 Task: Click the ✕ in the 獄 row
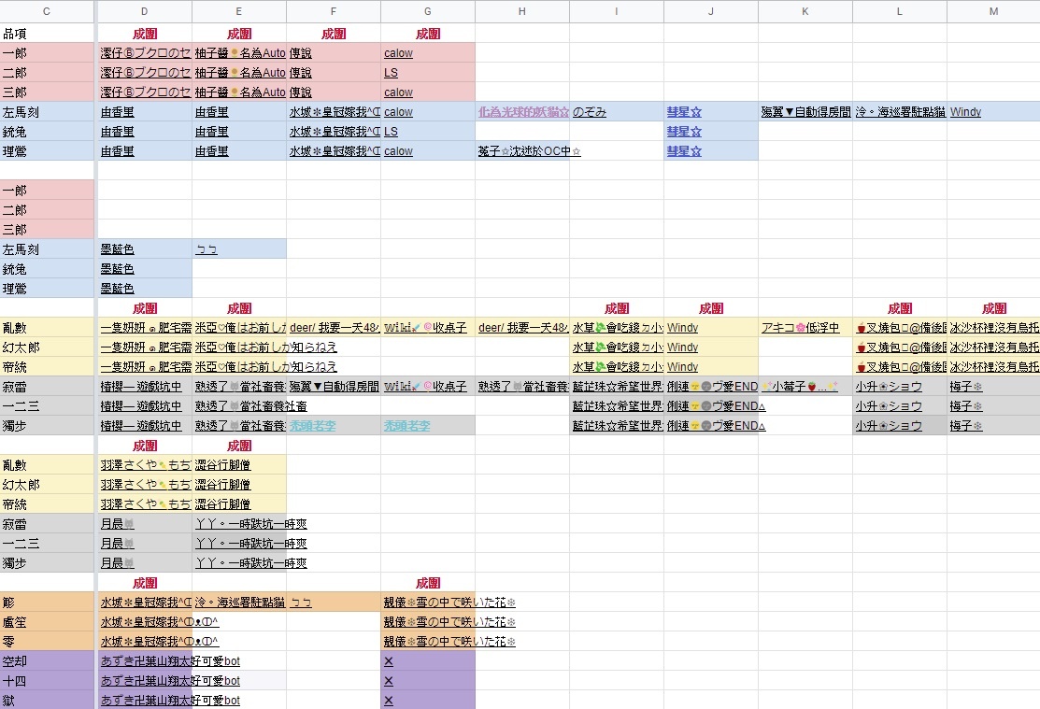(x=389, y=701)
